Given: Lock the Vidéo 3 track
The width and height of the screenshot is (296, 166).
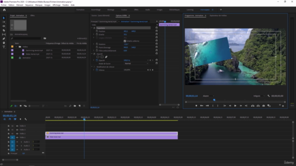Looking at the screenshot, I should click(8, 130).
